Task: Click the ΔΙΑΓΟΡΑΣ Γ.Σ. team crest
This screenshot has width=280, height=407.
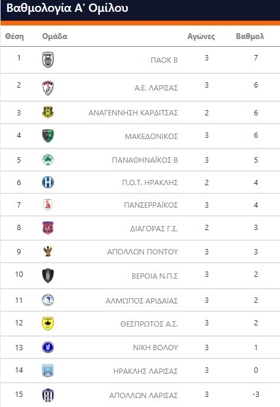Action: (x=48, y=228)
